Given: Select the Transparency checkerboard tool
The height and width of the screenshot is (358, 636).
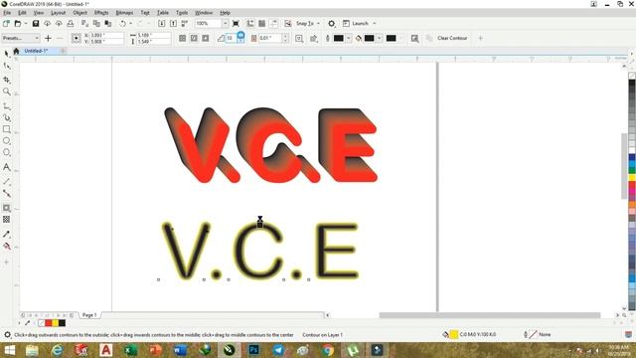Looking at the screenshot, I should [x=7, y=220].
